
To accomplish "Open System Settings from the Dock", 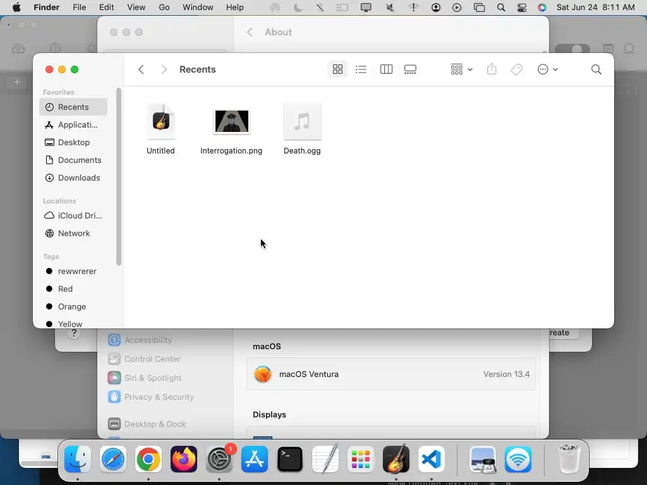I will (x=219, y=459).
